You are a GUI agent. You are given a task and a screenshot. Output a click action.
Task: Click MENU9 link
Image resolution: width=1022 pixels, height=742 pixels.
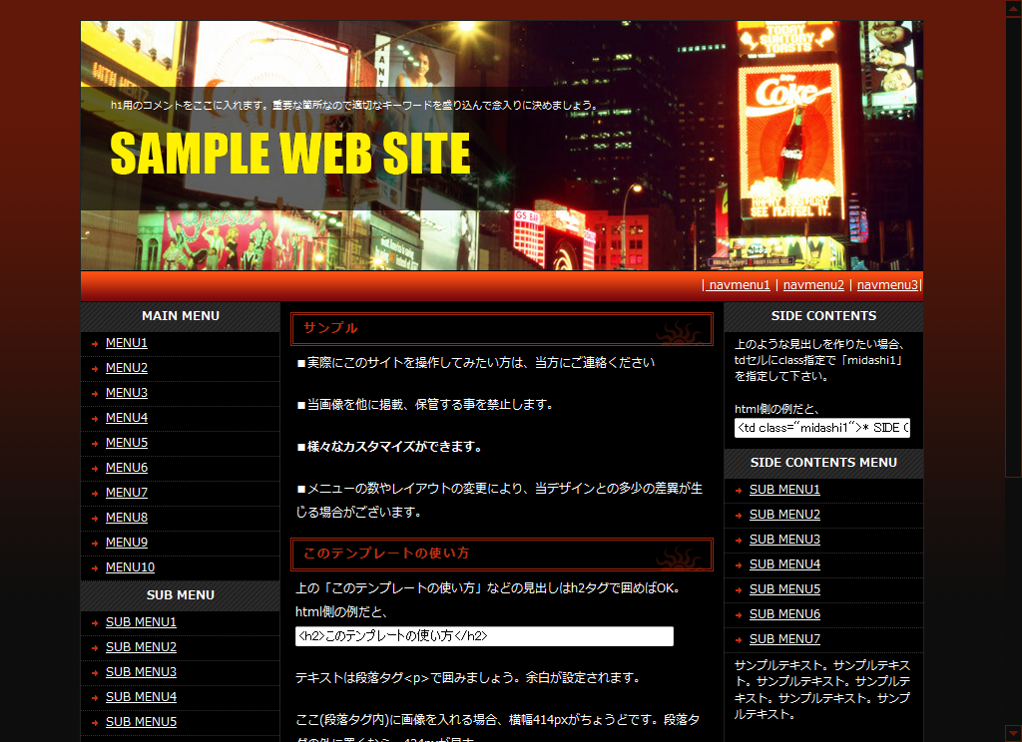pyautogui.click(x=127, y=543)
